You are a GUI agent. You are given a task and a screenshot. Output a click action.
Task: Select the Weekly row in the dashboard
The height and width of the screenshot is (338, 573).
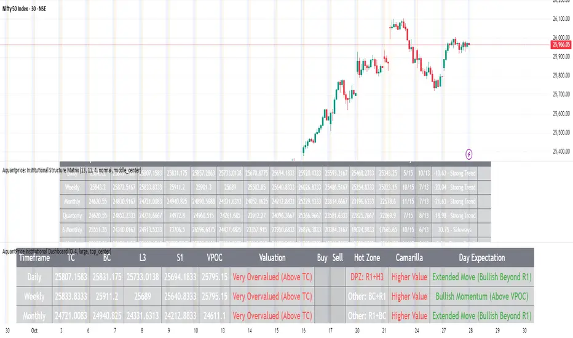tap(39, 296)
